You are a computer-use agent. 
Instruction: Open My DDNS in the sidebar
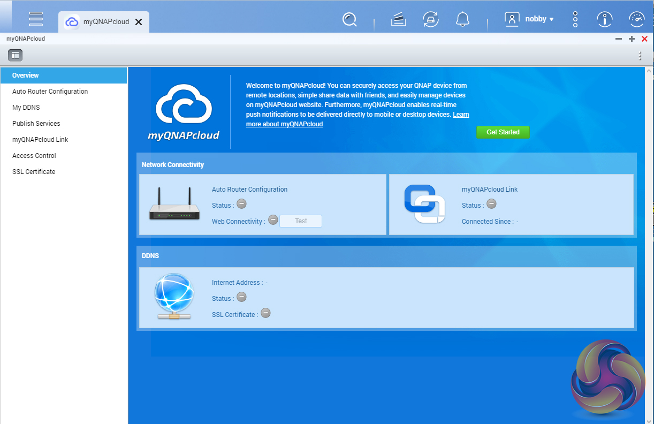coord(64,108)
